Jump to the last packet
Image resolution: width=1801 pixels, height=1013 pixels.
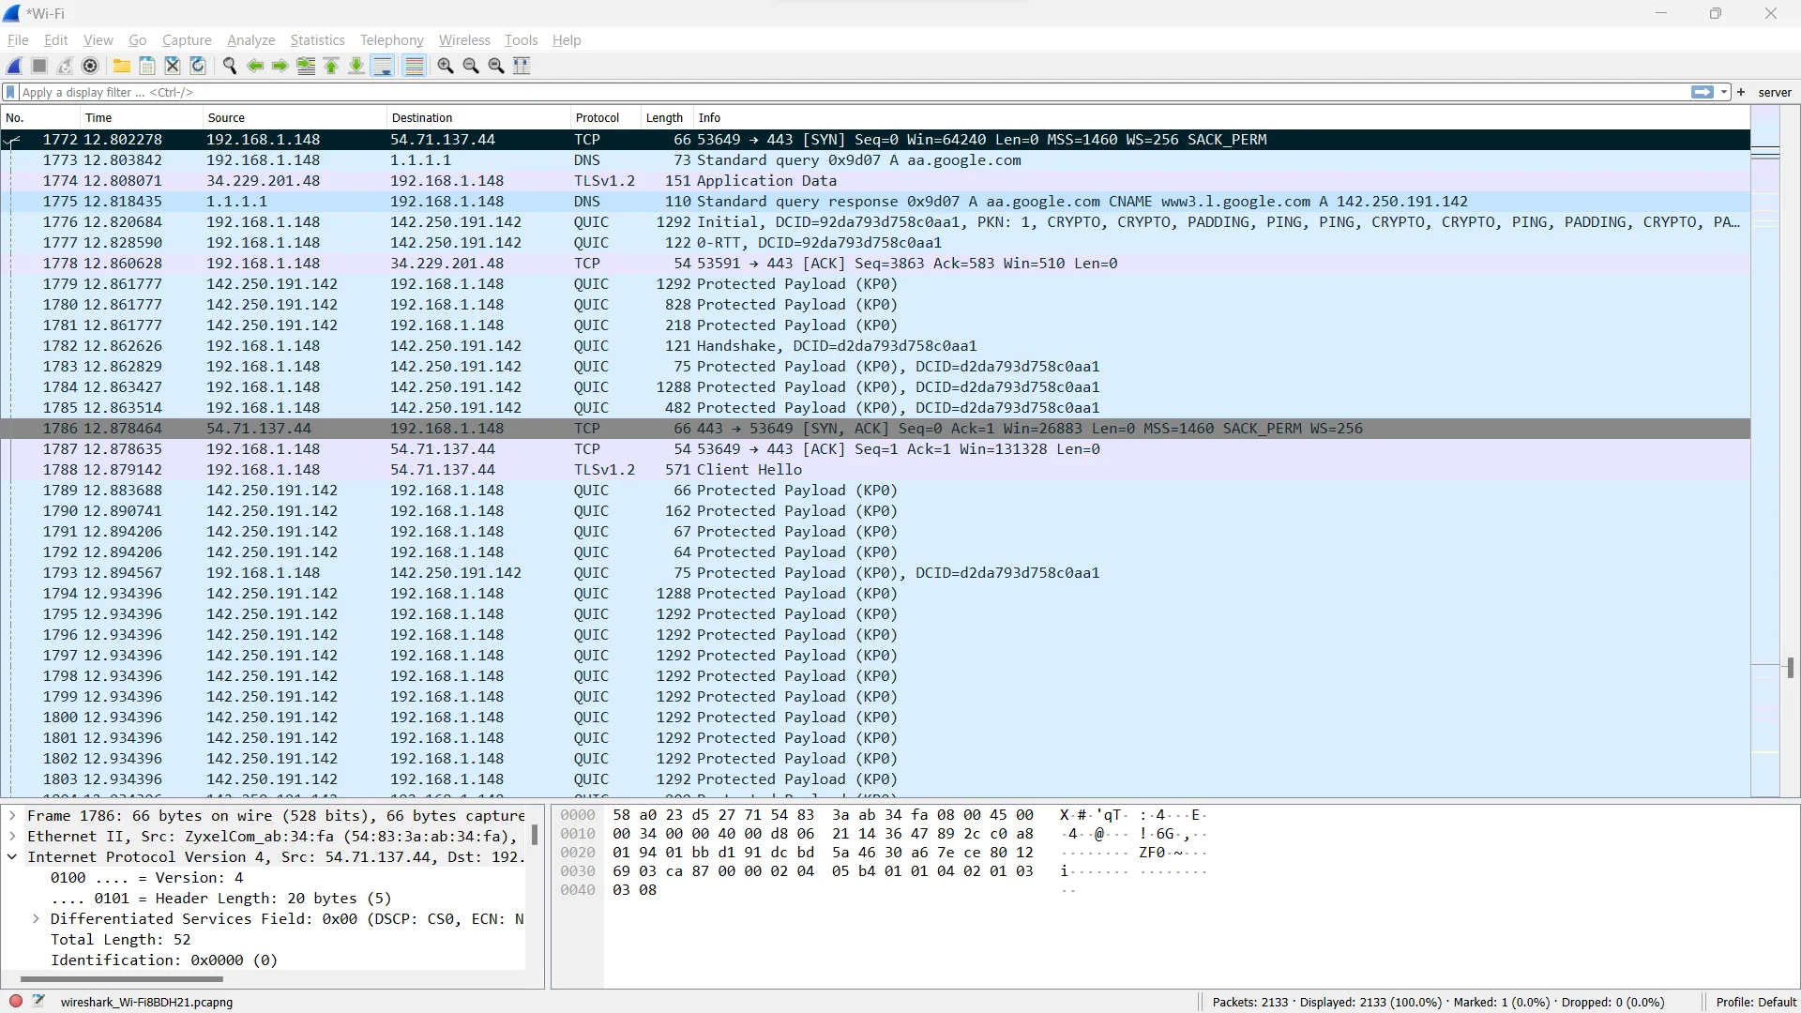356,66
